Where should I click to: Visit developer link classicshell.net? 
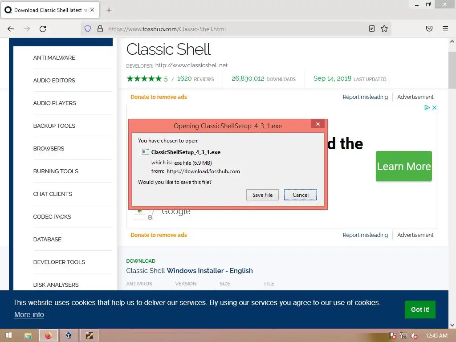191,65
